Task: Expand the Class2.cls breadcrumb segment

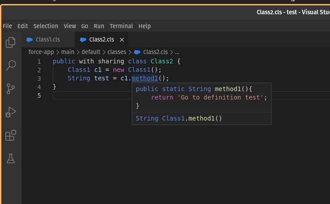Action: 155,52
